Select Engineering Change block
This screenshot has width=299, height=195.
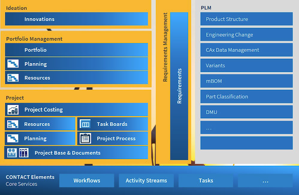click(246, 34)
